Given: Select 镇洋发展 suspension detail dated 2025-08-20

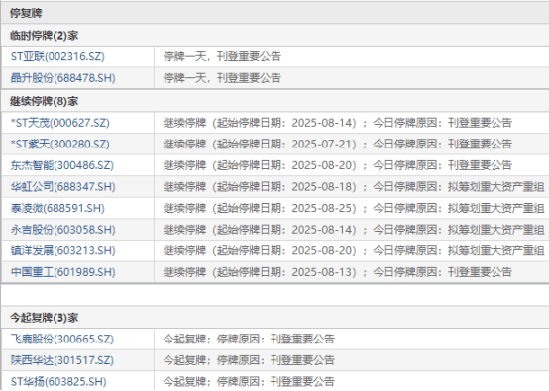Looking at the screenshot, I should point(354,251).
